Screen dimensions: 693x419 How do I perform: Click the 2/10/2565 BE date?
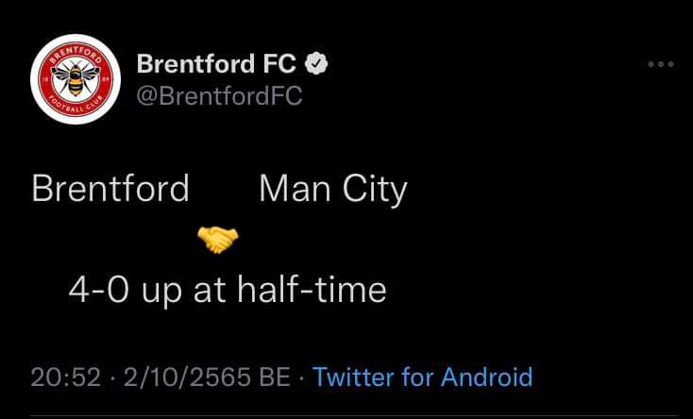pos(207,377)
